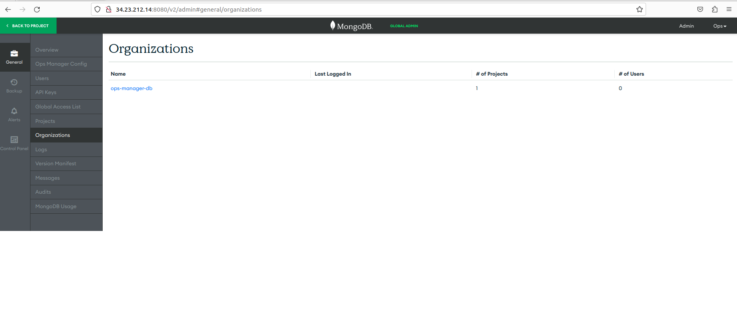Click the users count value 0
The width and height of the screenshot is (737, 313).
(620, 88)
